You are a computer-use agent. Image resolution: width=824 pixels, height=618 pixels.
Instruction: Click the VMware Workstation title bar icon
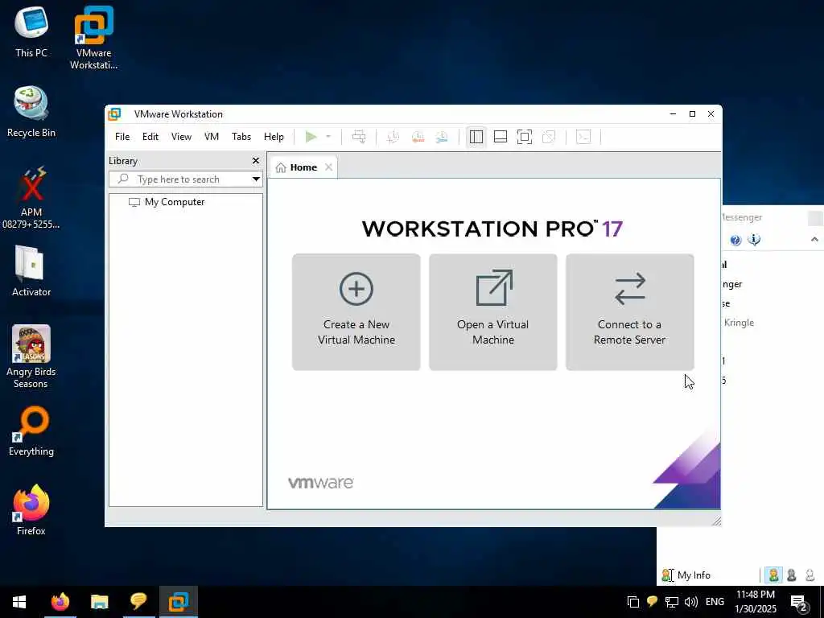(114, 114)
